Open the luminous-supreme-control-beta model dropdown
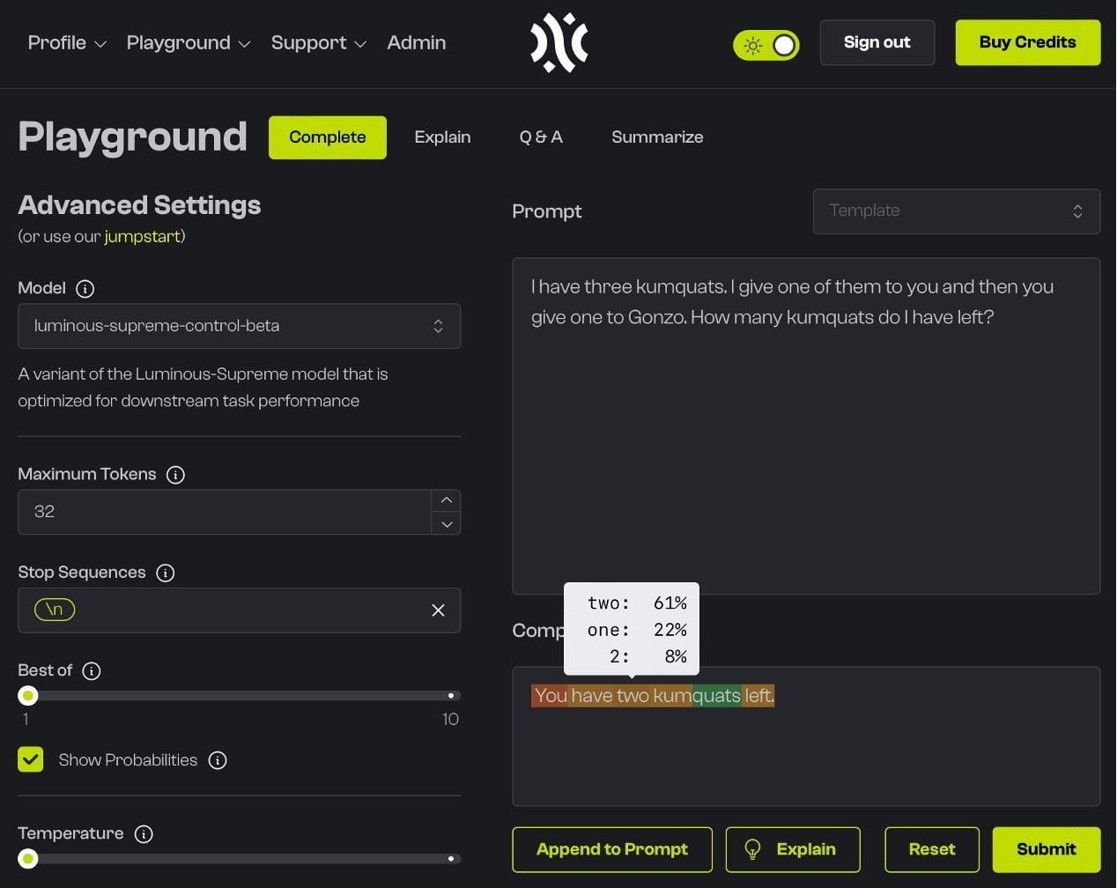The height and width of the screenshot is (888, 1117). click(x=239, y=326)
